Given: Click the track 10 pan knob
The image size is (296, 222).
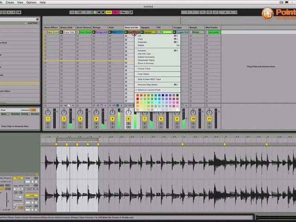Looking at the screenshot, I should click(193, 112).
